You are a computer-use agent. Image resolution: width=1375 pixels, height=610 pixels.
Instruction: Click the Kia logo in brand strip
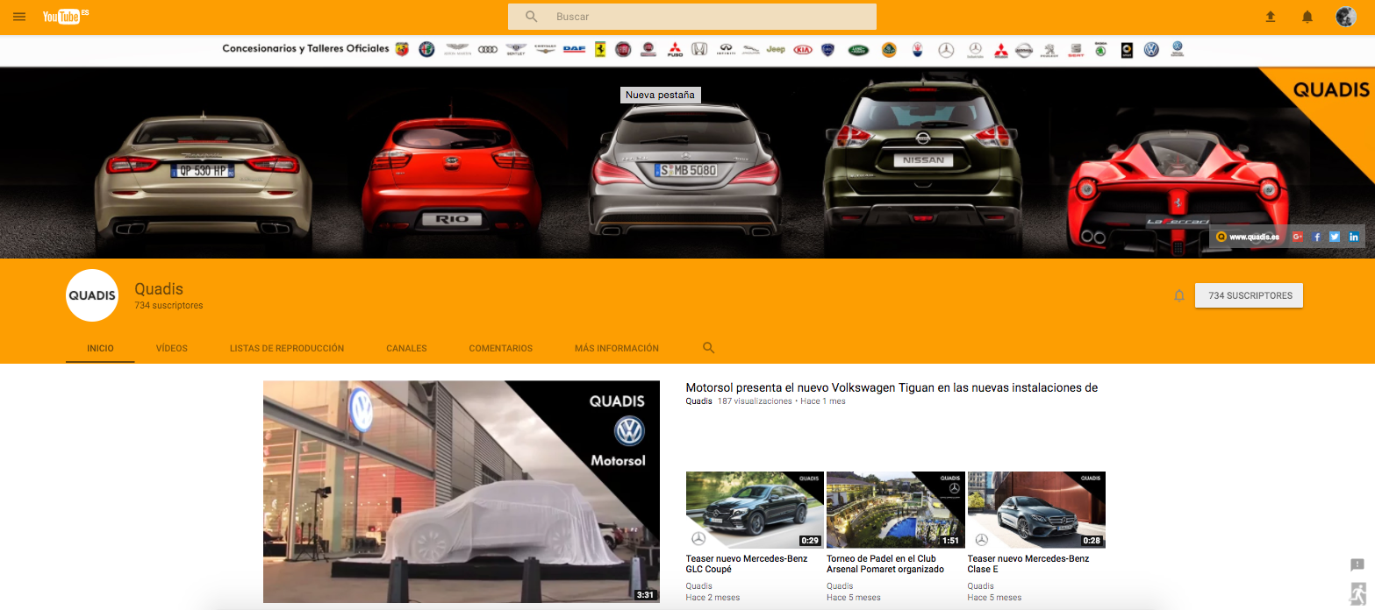click(x=803, y=50)
